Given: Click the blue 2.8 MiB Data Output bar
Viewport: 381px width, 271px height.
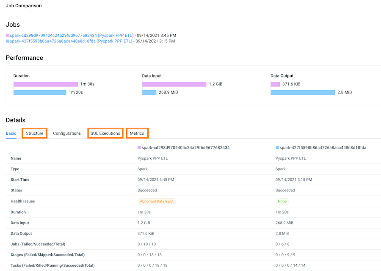Looking at the screenshot, I should pyautogui.click(x=303, y=92).
